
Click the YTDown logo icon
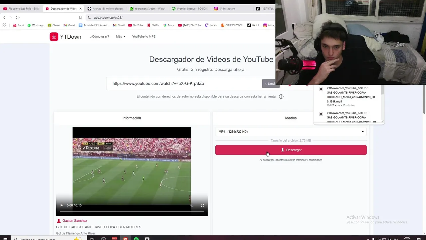[x=54, y=37]
